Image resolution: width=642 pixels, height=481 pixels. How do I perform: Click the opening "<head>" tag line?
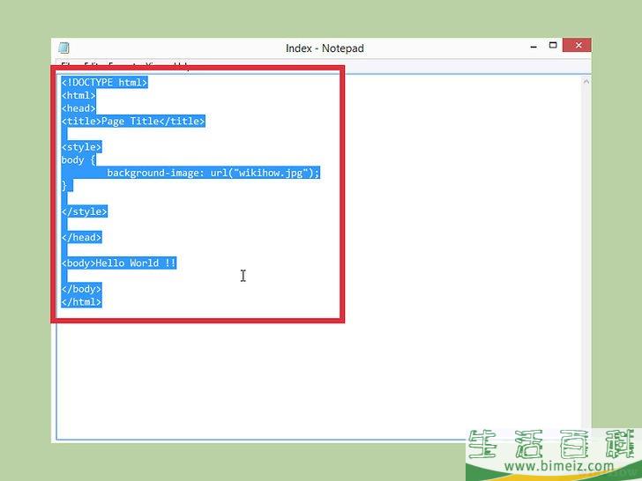(x=78, y=108)
